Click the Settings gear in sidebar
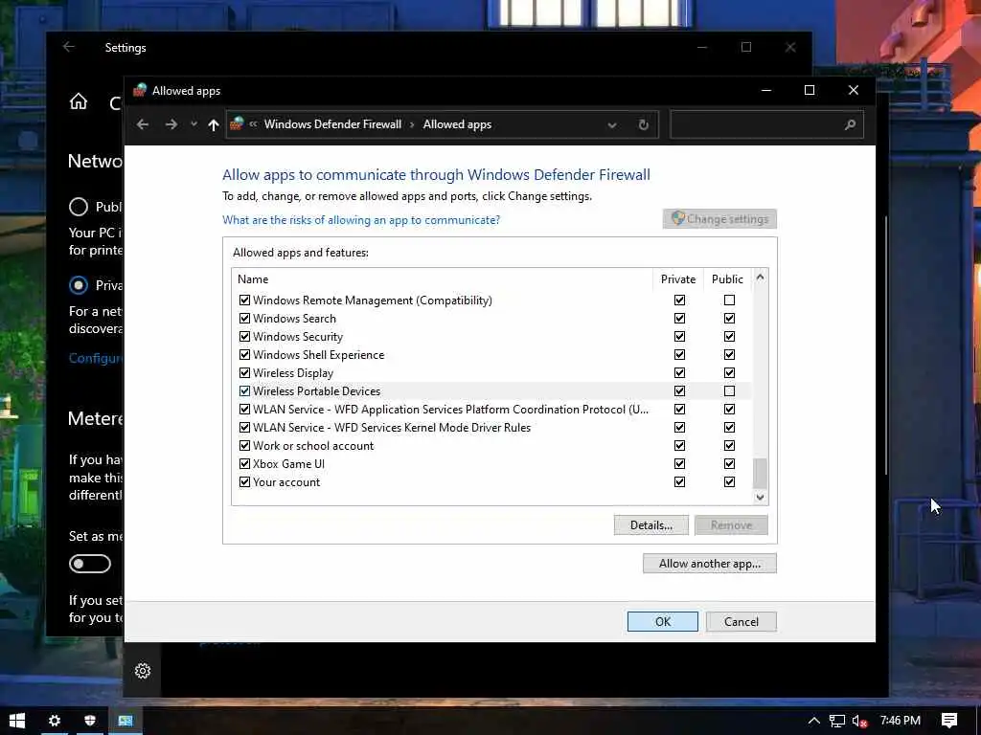The image size is (981, 735). pos(143,671)
